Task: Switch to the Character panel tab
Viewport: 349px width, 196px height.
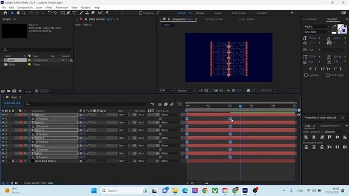Action: point(332,20)
